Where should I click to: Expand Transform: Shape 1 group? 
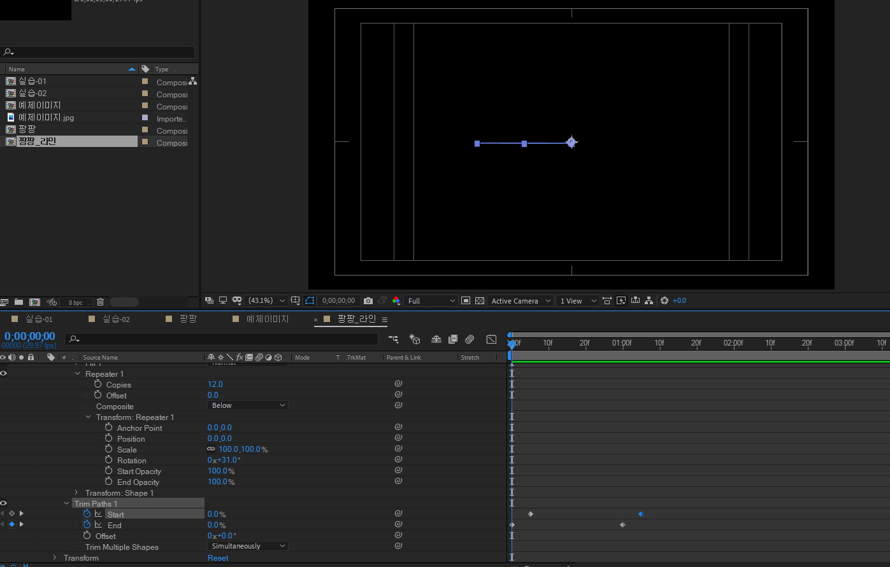pyautogui.click(x=76, y=493)
